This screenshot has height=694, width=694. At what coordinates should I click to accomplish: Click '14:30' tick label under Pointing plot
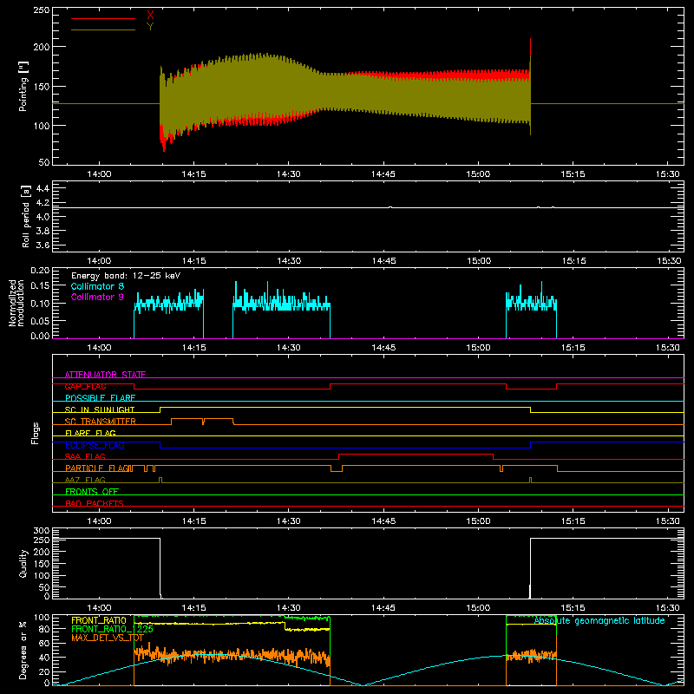(x=289, y=174)
